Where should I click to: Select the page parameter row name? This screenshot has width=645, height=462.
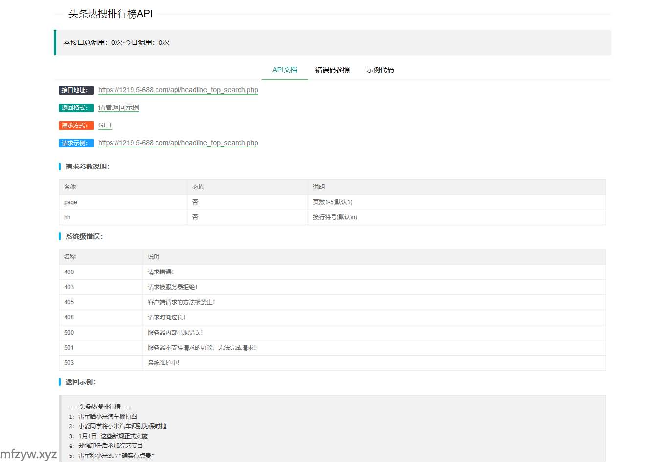coord(70,202)
